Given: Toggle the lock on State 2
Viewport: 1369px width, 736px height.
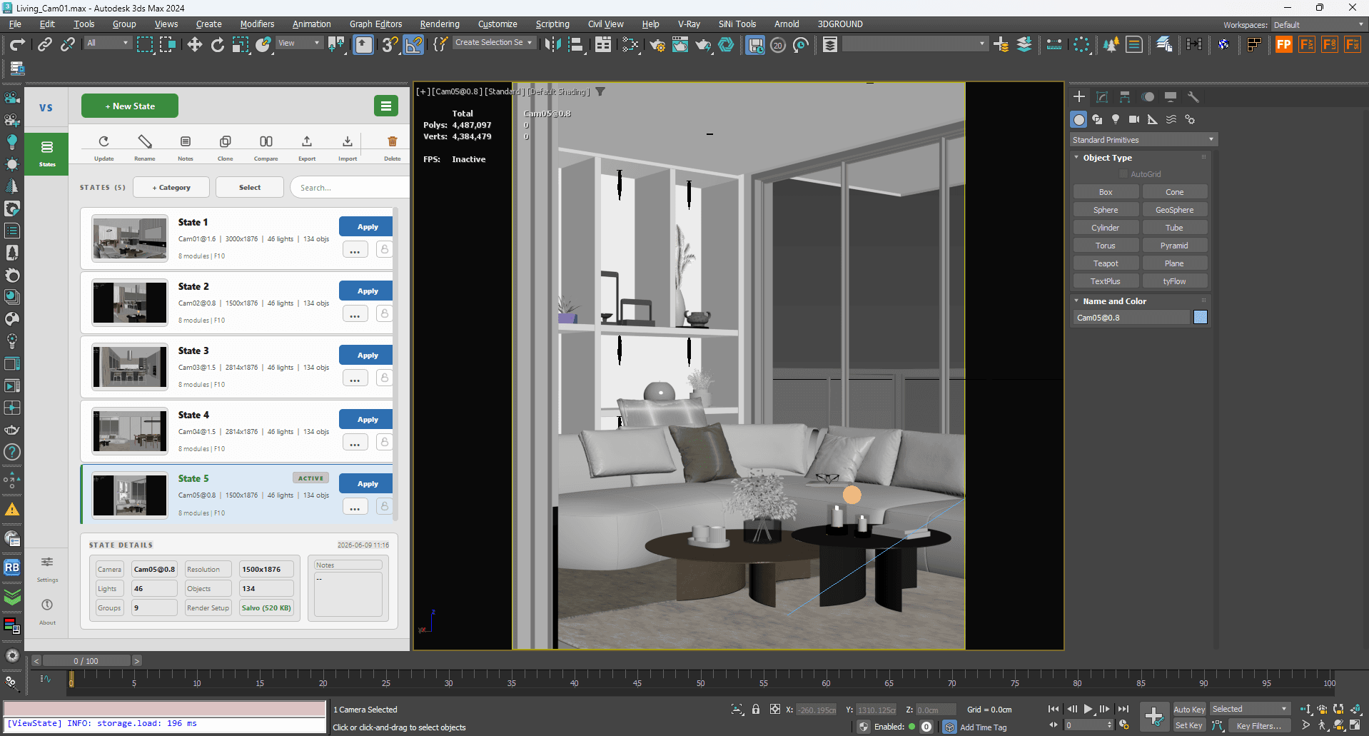Looking at the screenshot, I should [384, 313].
